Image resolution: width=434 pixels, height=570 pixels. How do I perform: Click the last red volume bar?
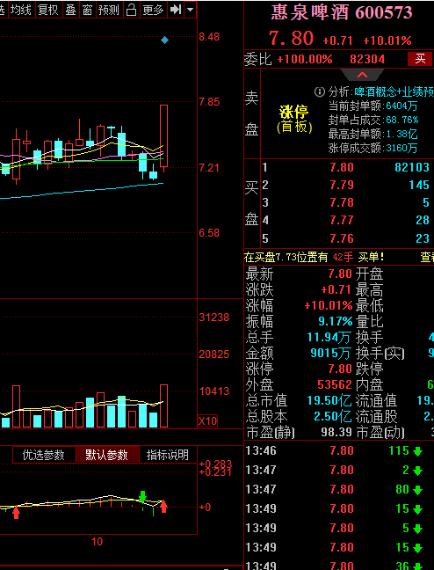point(163,406)
